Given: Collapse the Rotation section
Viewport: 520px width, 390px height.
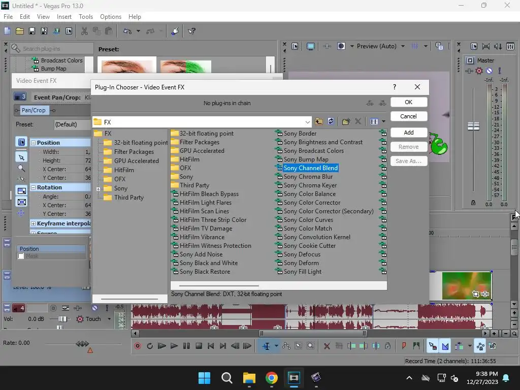Looking at the screenshot, I should tap(33, 188).
